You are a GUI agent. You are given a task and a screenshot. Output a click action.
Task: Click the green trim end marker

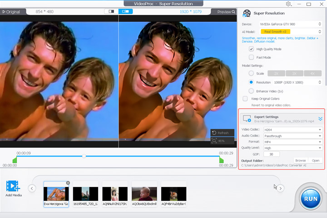(222, 160)
